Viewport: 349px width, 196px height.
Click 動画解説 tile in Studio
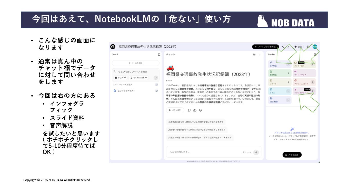280,73
